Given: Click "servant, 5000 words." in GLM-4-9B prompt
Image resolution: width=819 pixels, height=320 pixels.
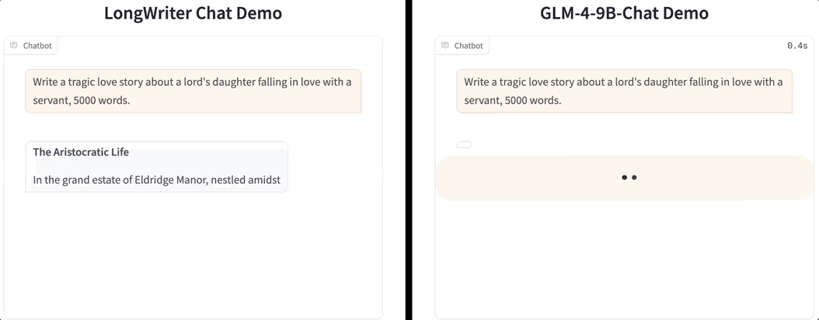Looking at the screenshot, I should pyautogui.click(x=512, y=100).
